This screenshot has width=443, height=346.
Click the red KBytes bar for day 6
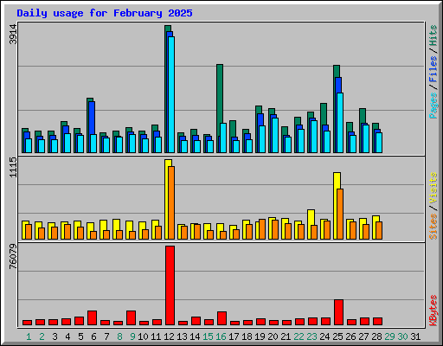coord(92,318)
